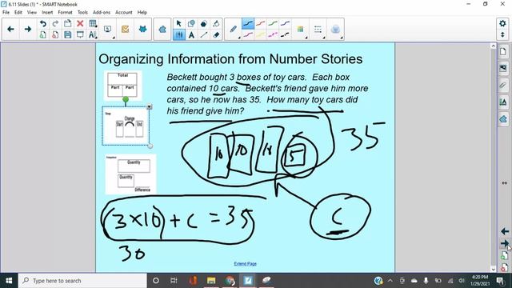This screenshot has width=512, height=288.
Task: Move toolbar with the up-down arrow icon
Action: (502, 34)
